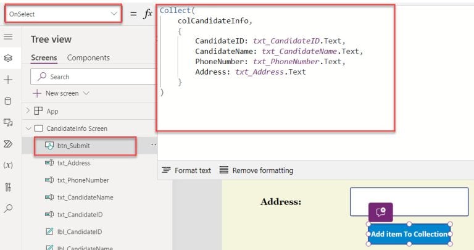Select txt_CandidateName in tree view
The image size is (474, 250).
85,198
